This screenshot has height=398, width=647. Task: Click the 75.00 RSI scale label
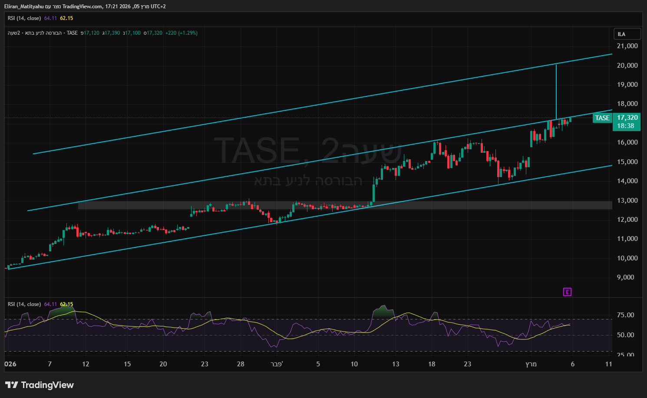(626, 315)
